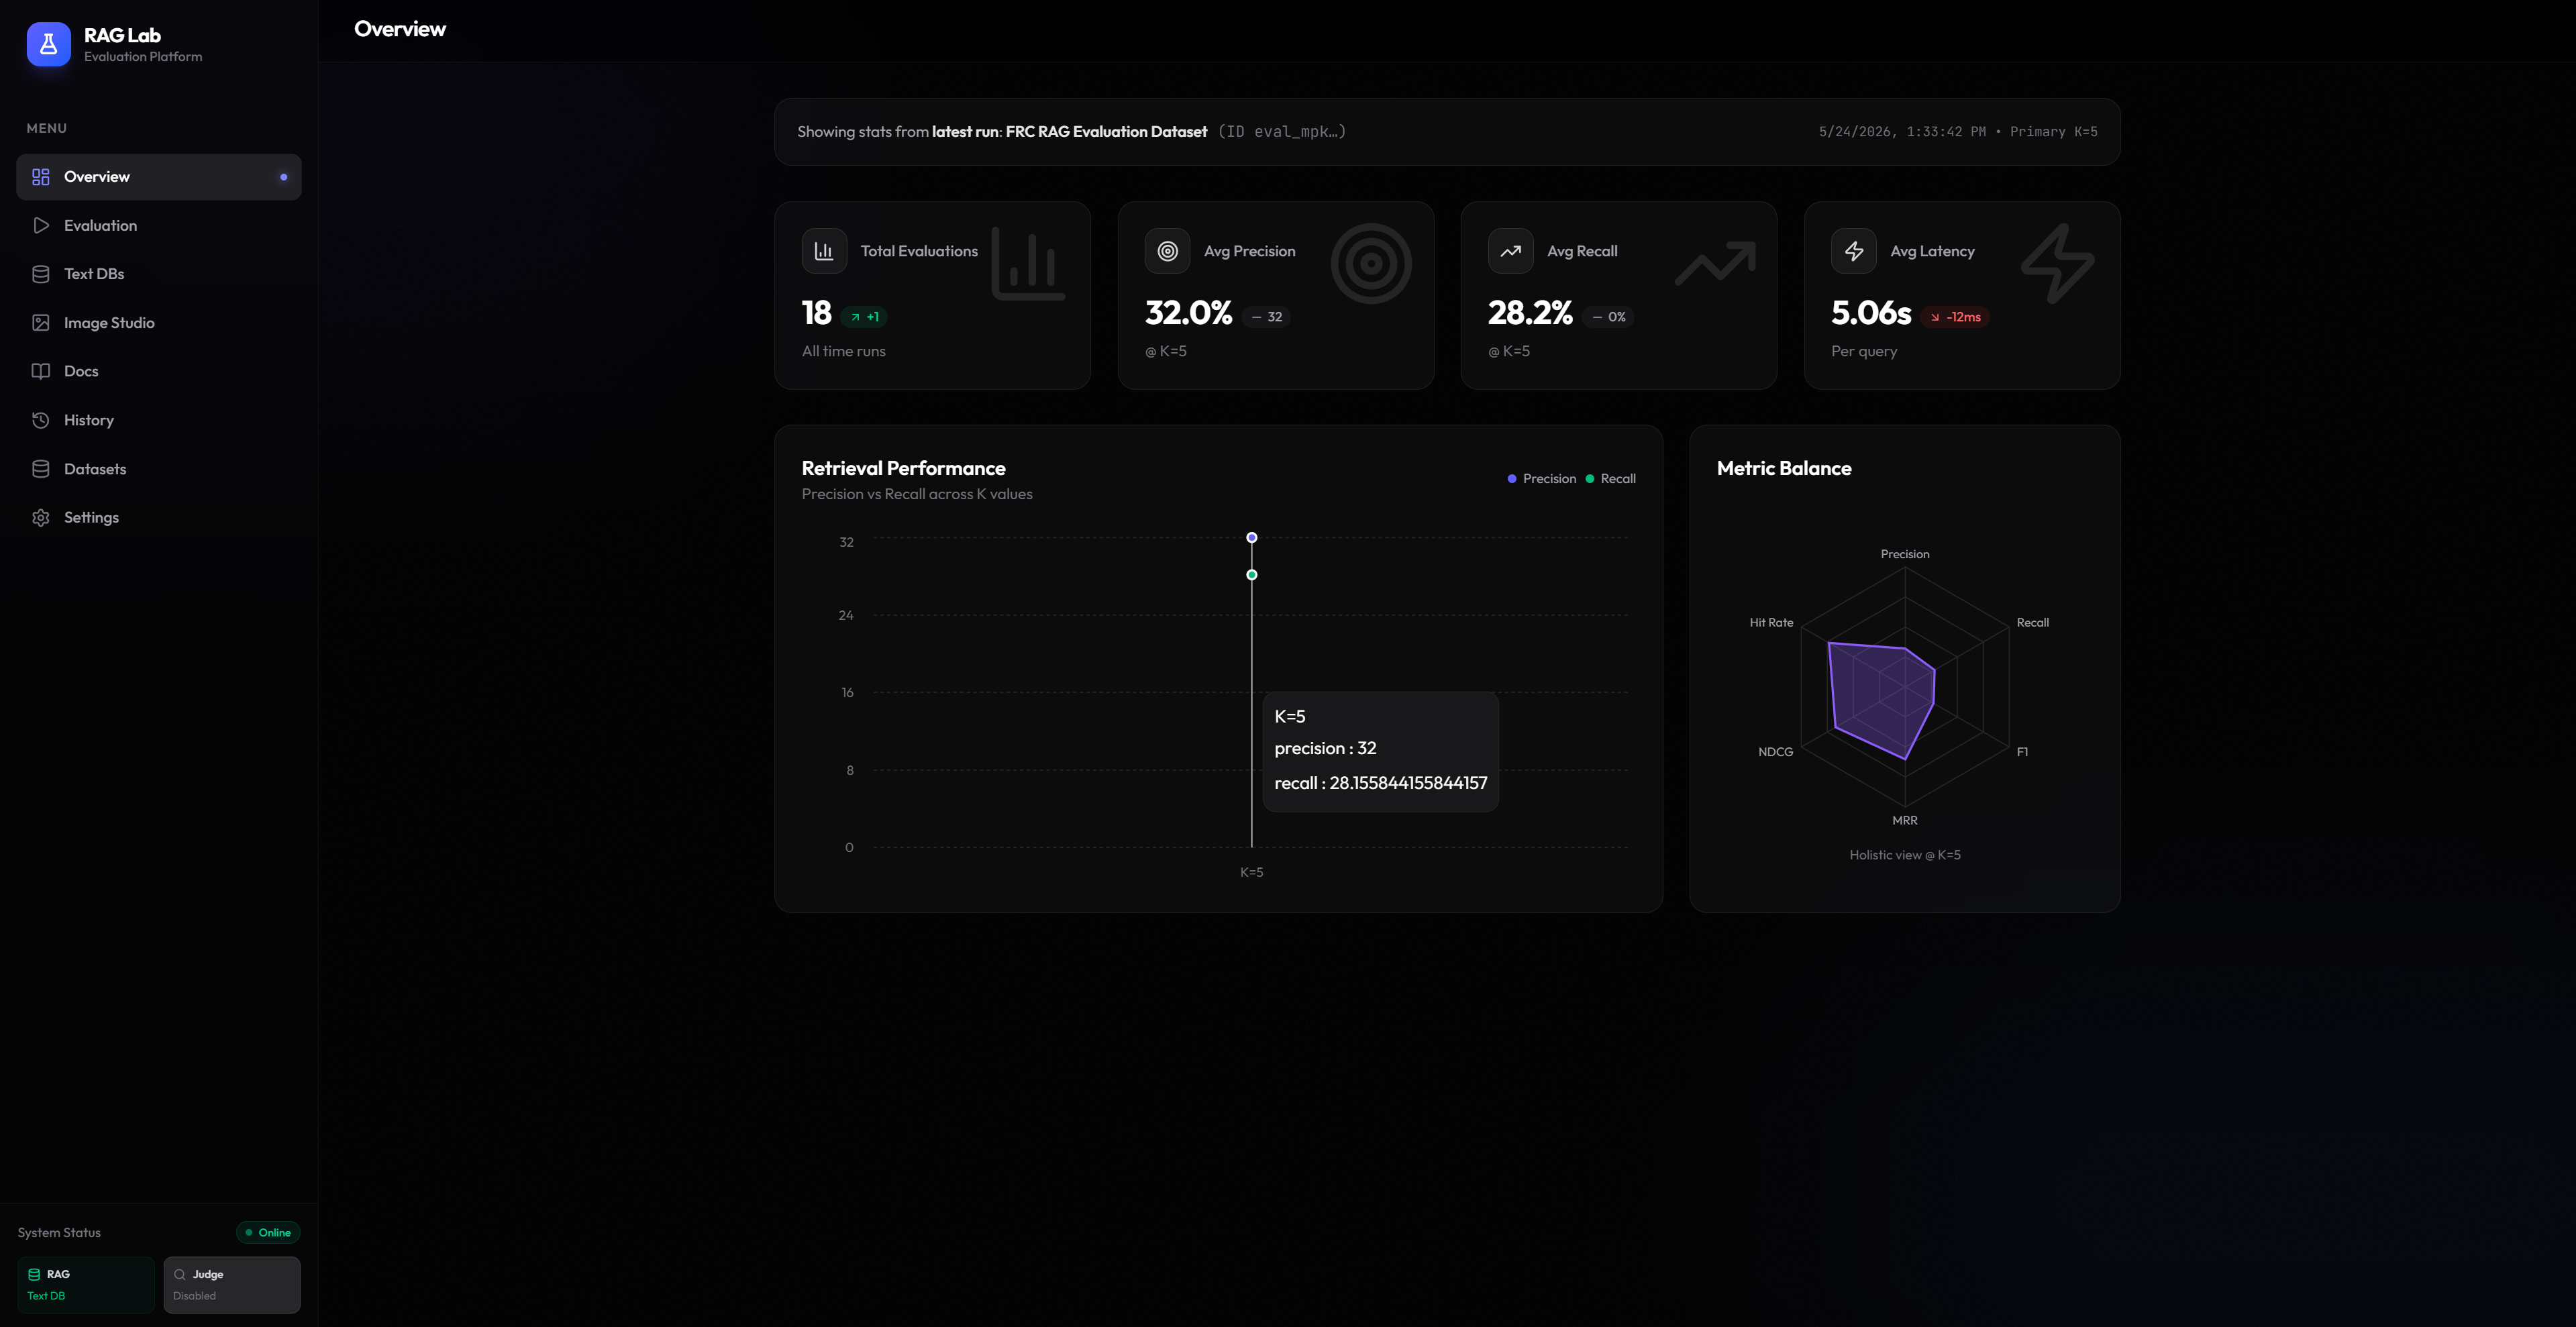Image resolution: width=2576 pixels, height=1327 pixels.
Task: Click the 'Holistic view @ K=5' caption
Action: (x=1904, y=855)
